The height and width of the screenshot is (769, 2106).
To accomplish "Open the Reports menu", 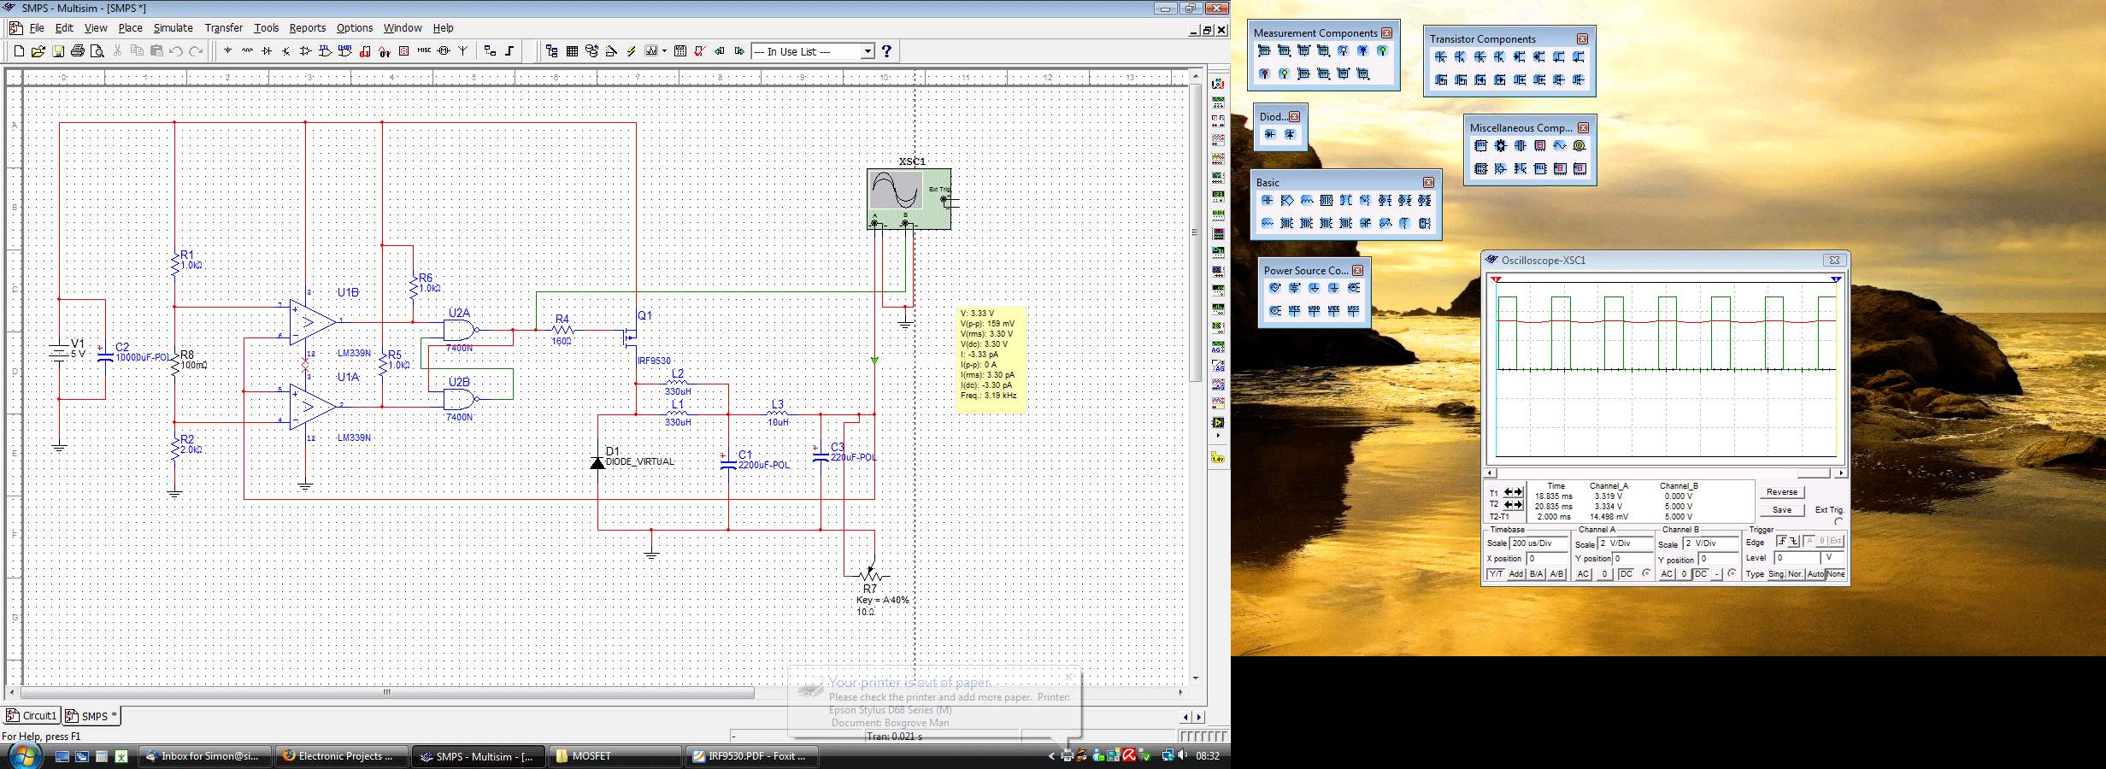I will pyautogui.click(x=307, y=28).
